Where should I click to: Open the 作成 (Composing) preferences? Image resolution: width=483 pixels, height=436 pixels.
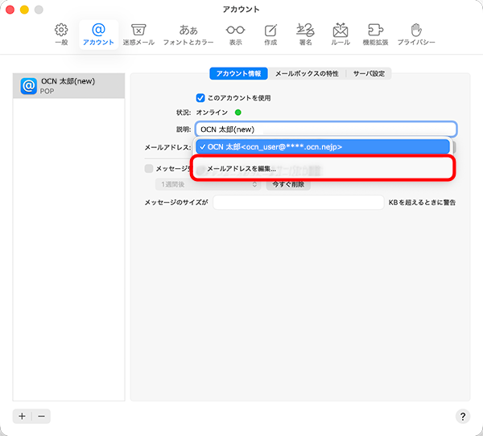[270, 33]
